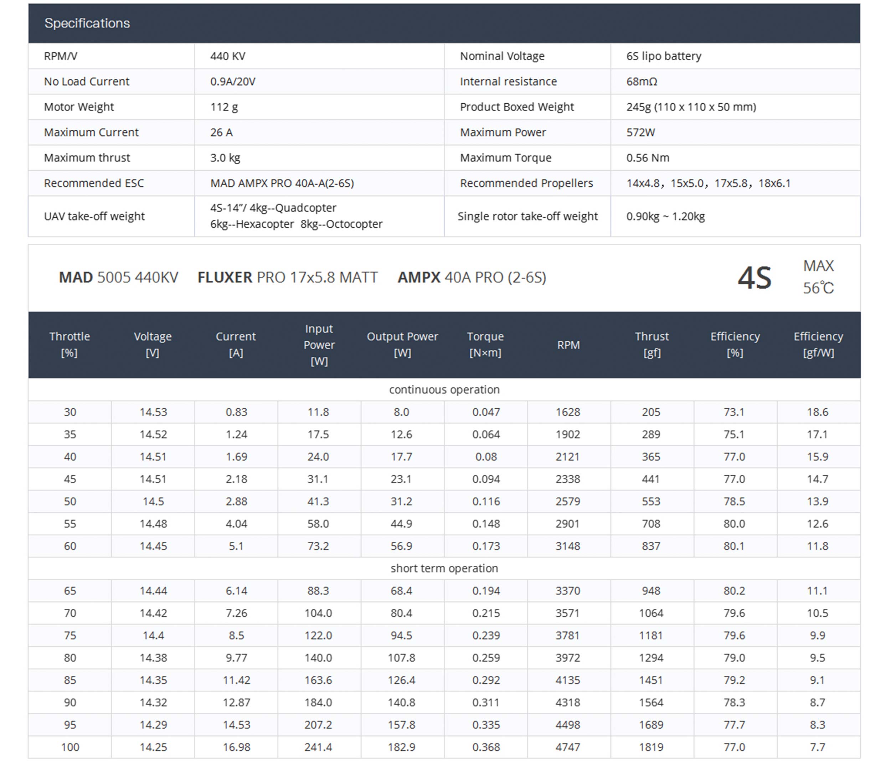Select the 440 KV value

coord(227,56)
